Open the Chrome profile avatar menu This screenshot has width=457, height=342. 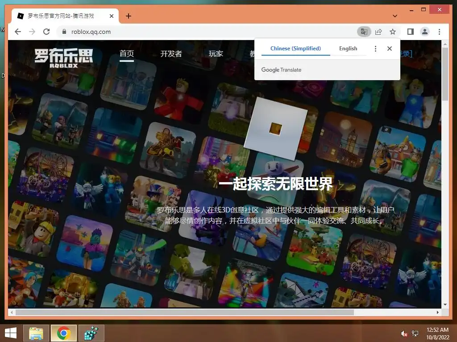click(x=425, y=32)
